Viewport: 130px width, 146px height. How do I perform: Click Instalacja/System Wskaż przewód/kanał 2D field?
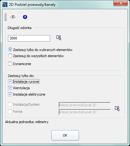tap(85, 105)
